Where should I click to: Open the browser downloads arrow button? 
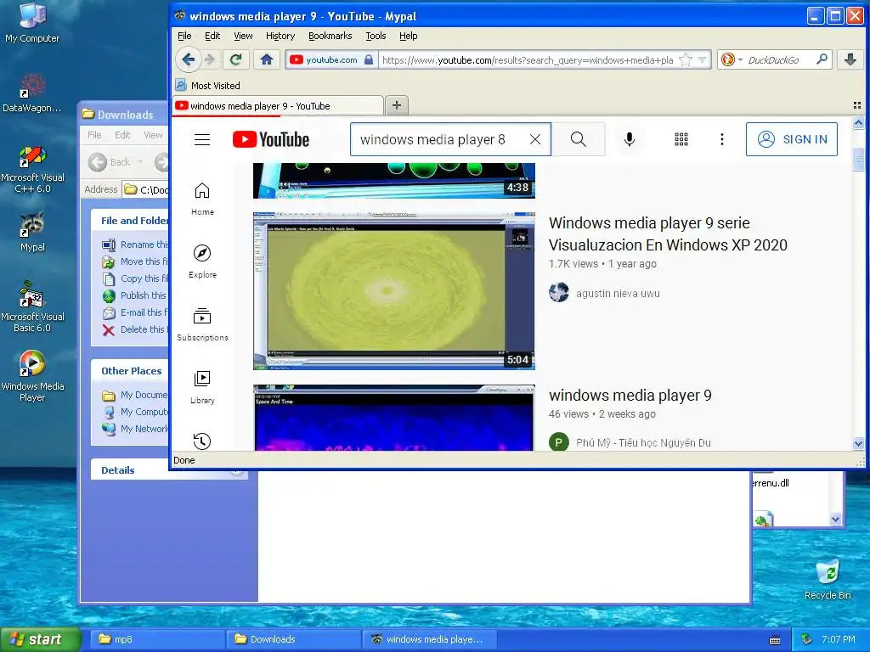[x=850, y=59]
